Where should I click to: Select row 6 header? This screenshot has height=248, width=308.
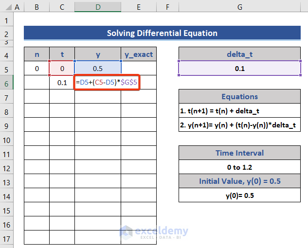[x=6, y=83]
